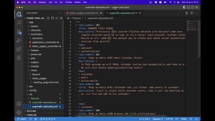Image resolution: width=215 pixels, height=121 pixels.
Task: Open changes compare icon in the editor toolbar
Action: (x=187, y=13)
